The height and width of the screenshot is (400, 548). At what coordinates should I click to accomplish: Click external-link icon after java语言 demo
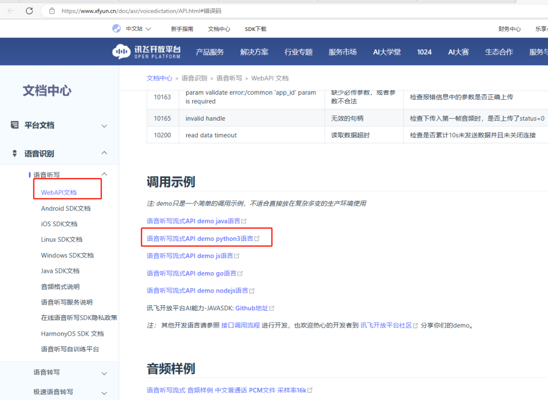244,221
